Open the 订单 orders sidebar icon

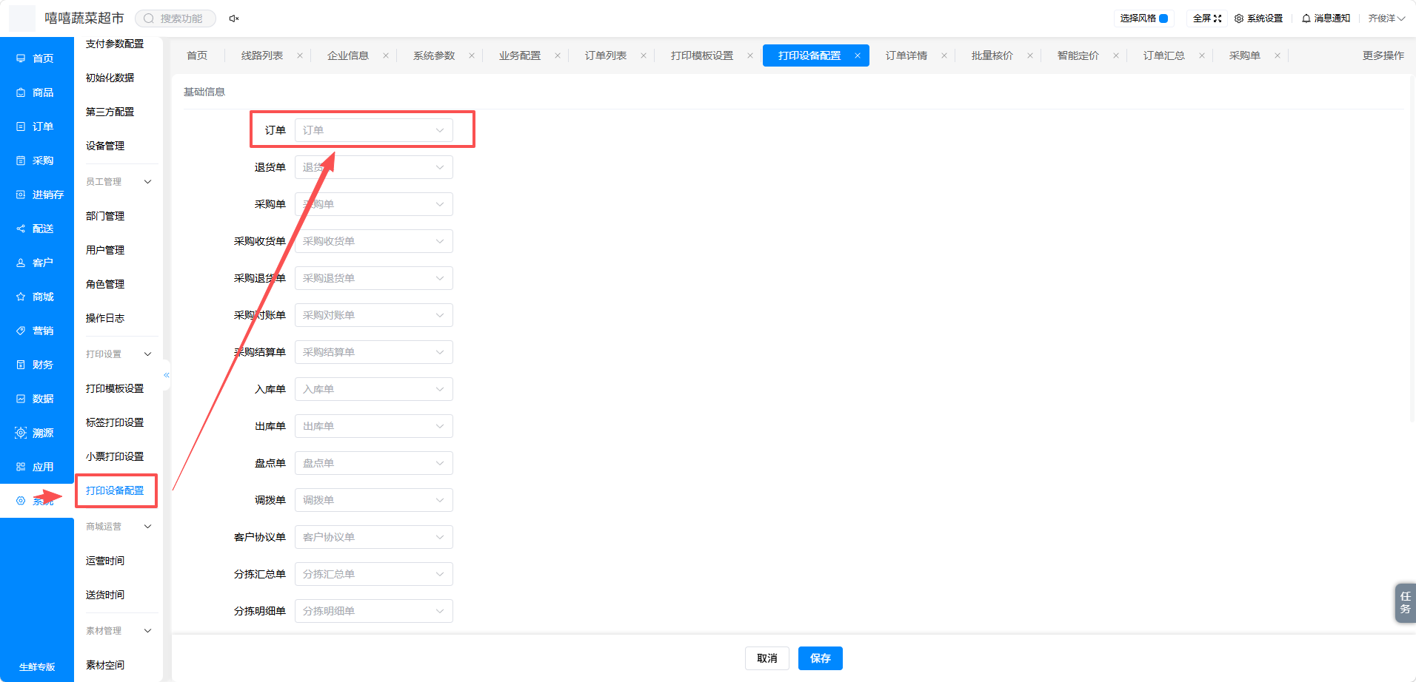[x=21, y=126]
